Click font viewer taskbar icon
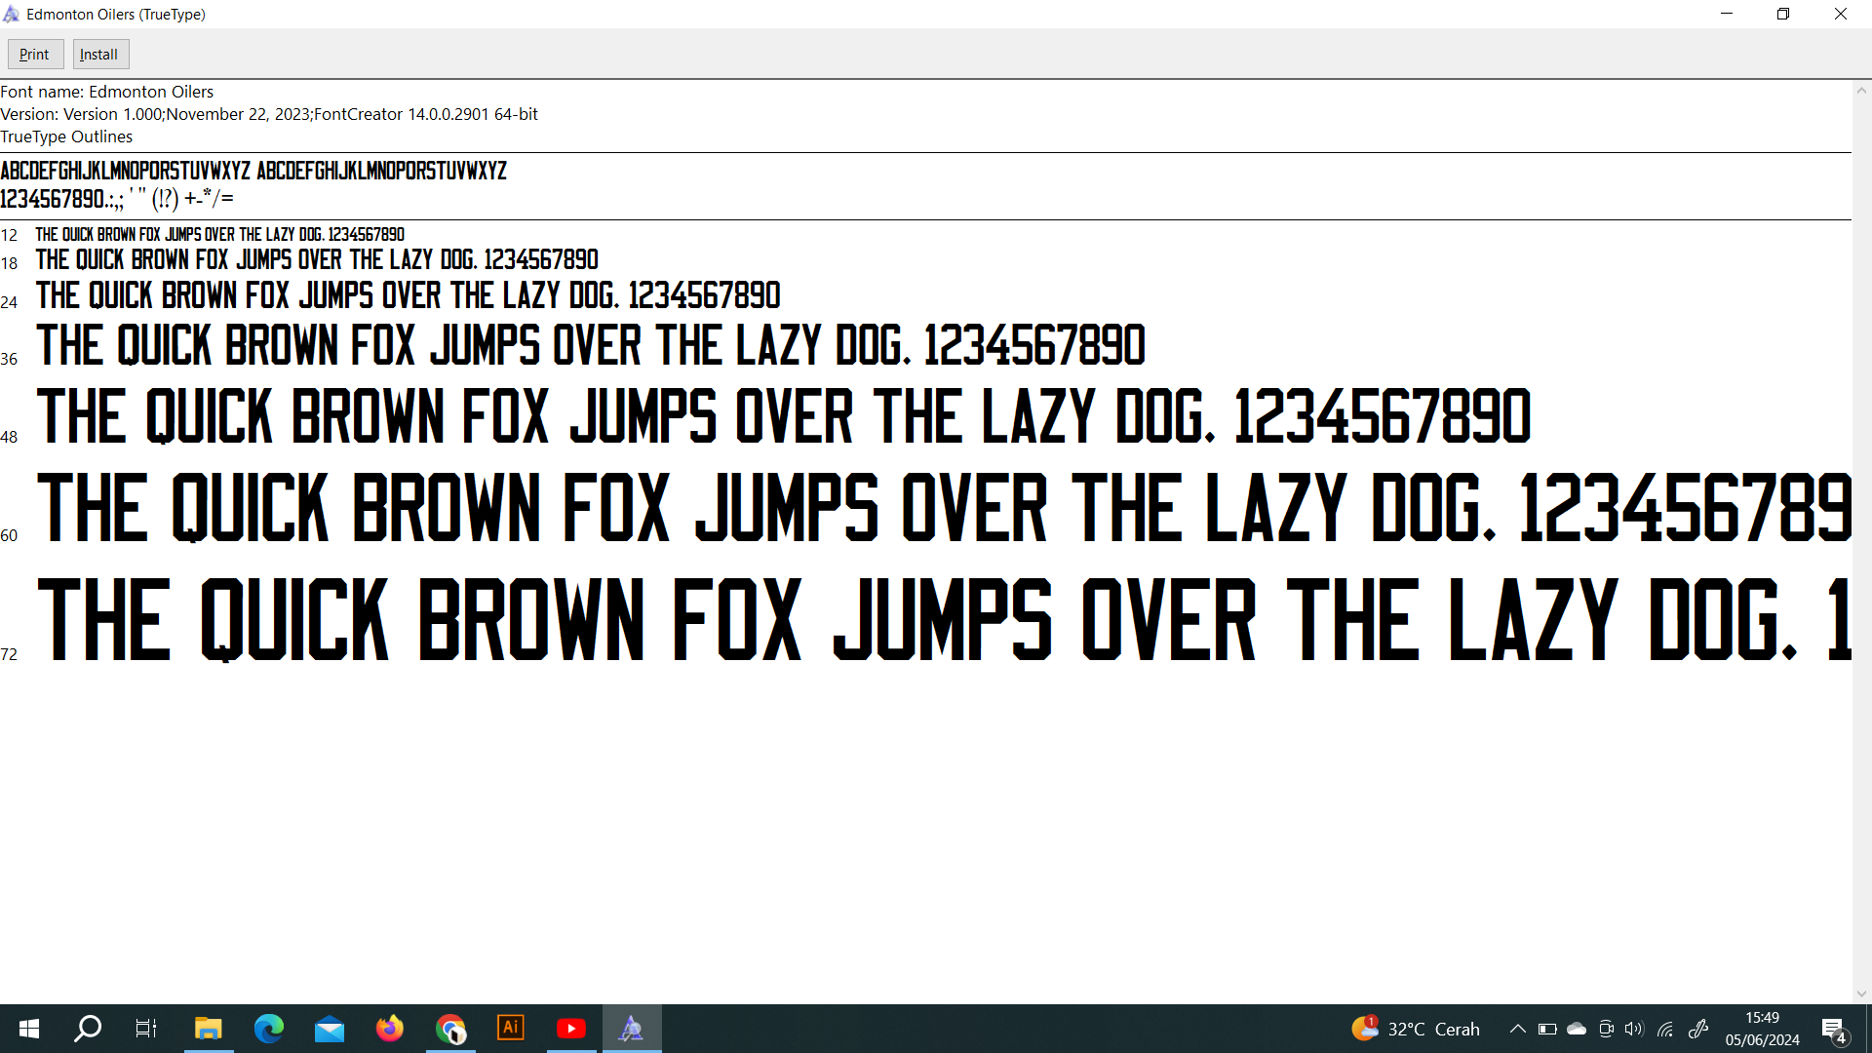1872x1053 pixels. [632, 1029]
